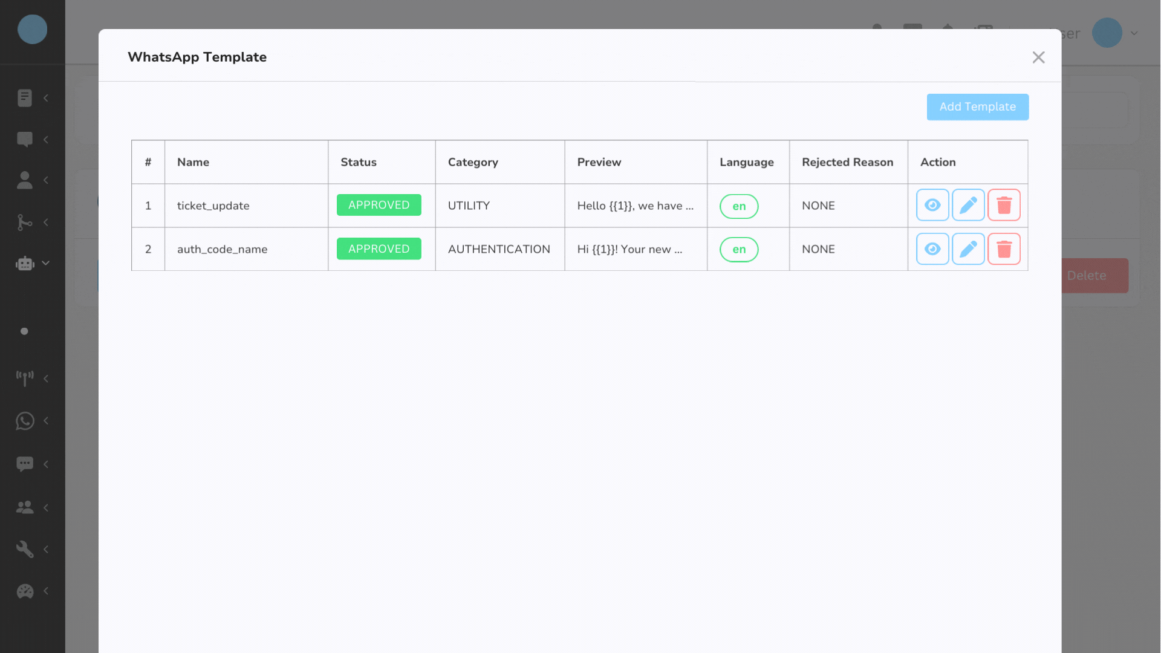
Task: Close the WhatsApp Template dialog
Action: point(1038,57)
